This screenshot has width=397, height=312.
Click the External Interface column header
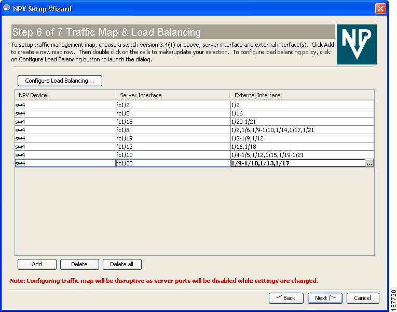(x=302, y=95)
